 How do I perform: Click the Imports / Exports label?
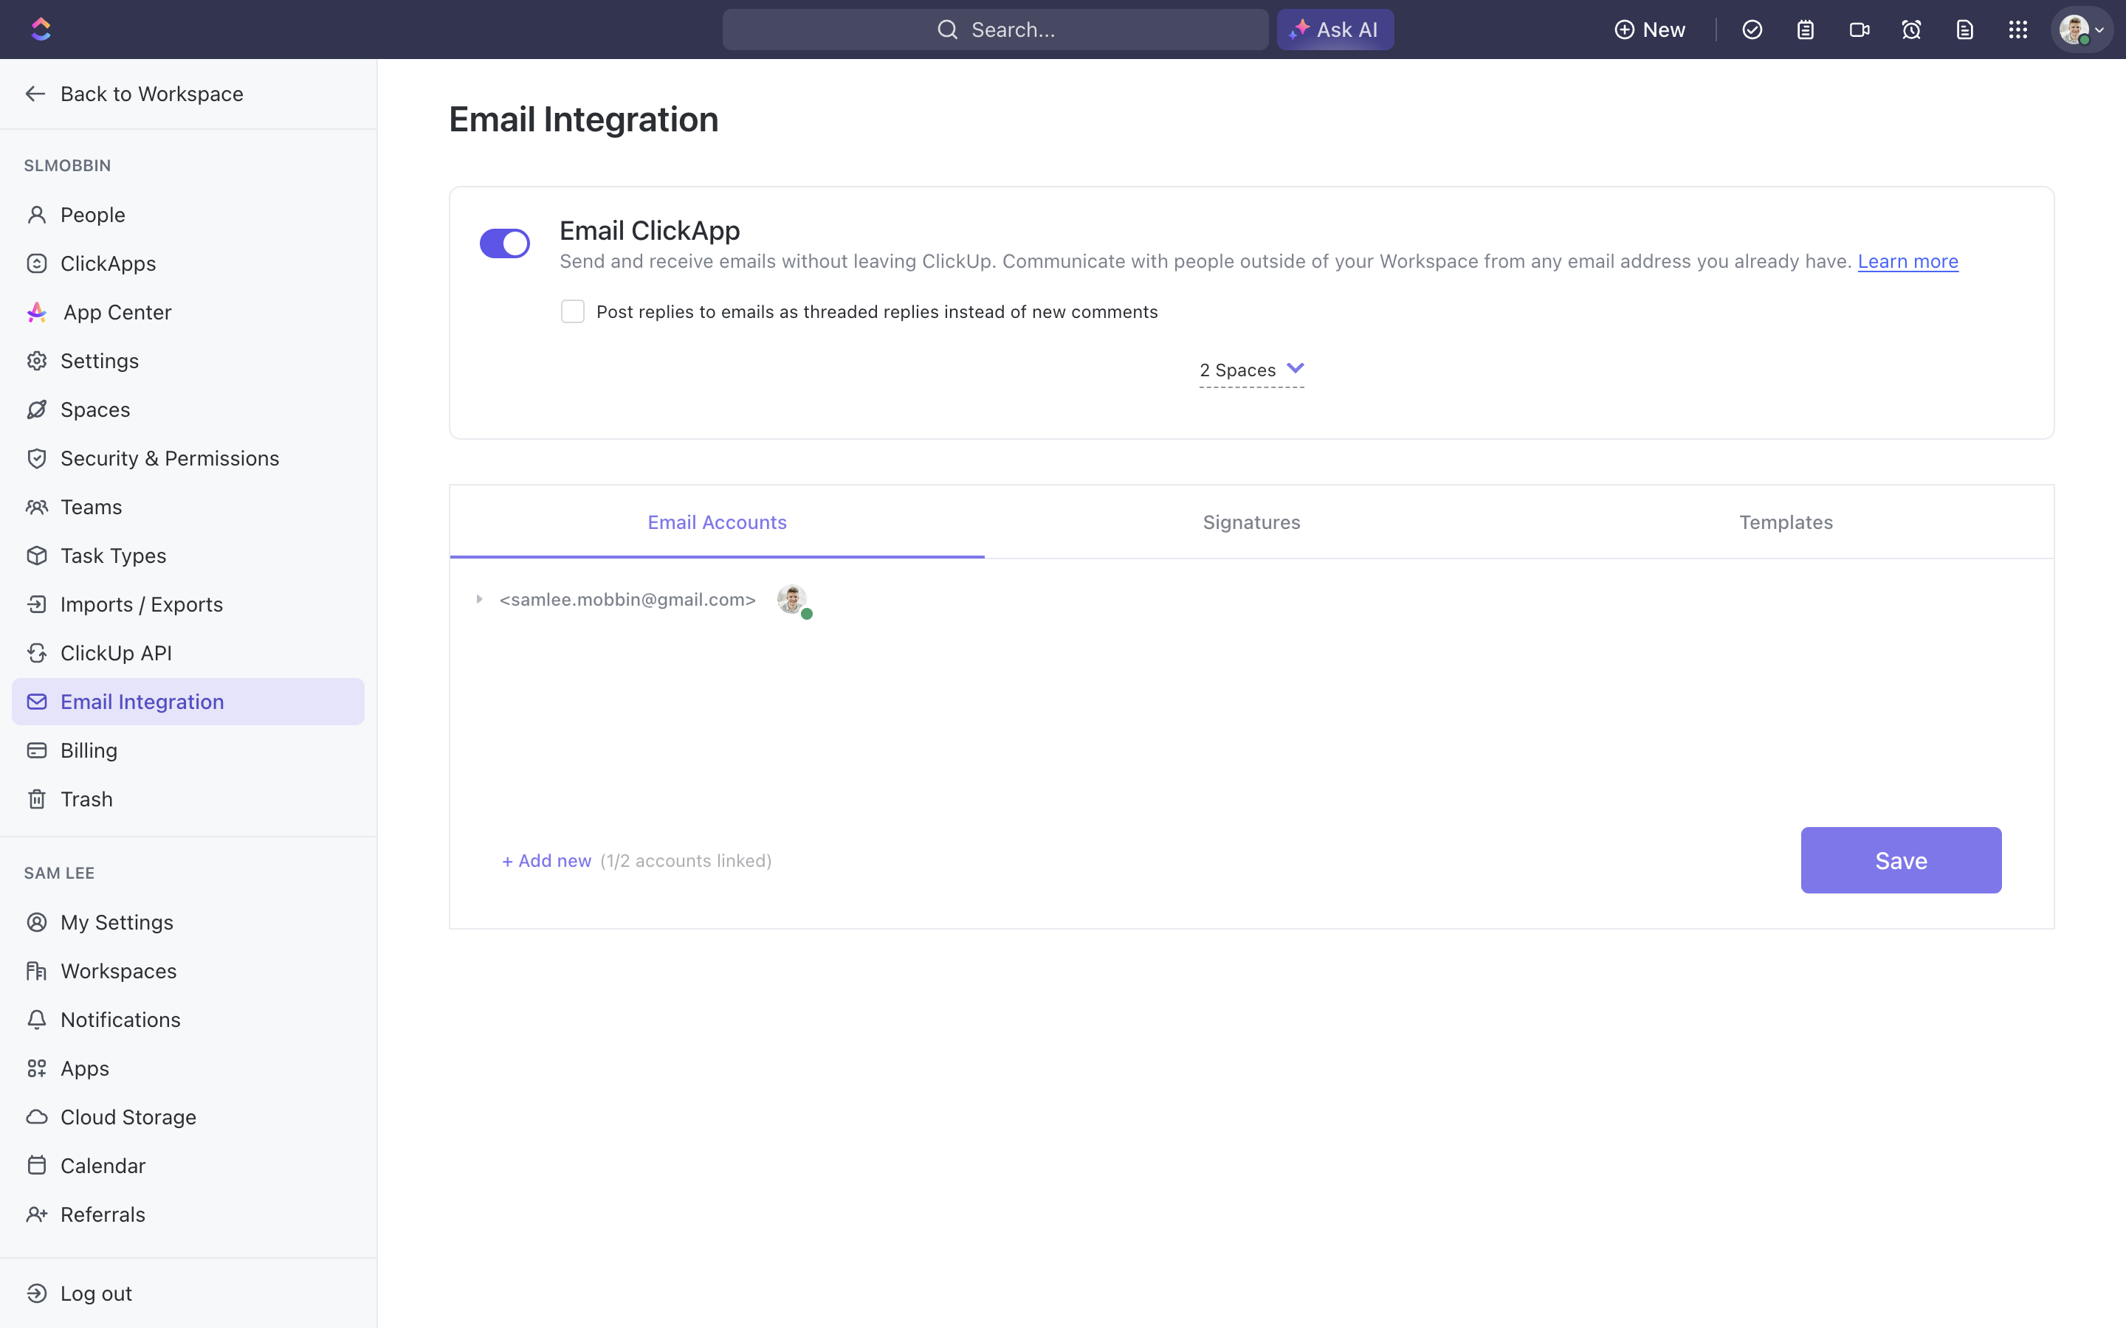tap(142, 605)
